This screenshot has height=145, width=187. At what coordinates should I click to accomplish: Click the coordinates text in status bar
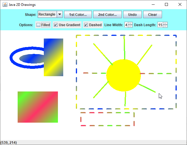click(x=9, y=142)
